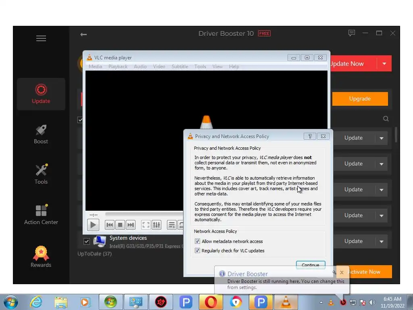This screenshot has width=413, height=310.
Task: Open notification balloon wrench settings icon
Action: point(334,272)
